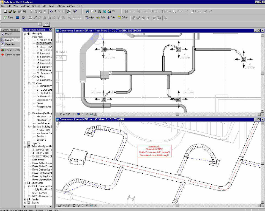Click floor plan view scale 1/8" = 1'-0"
Image resolution: width=265 pixels, height=211 pixels.
tap(64, 114)
